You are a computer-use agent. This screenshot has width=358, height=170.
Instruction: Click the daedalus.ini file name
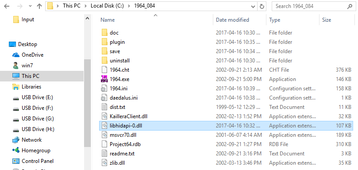point(123,98)
